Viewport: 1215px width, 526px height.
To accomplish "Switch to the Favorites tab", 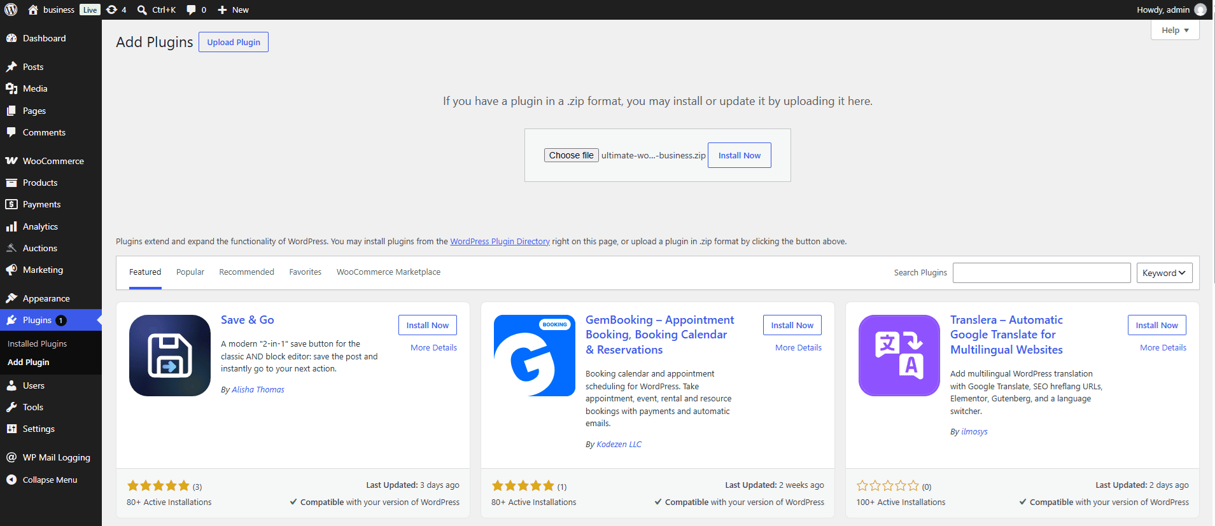I will coord(306,272).
